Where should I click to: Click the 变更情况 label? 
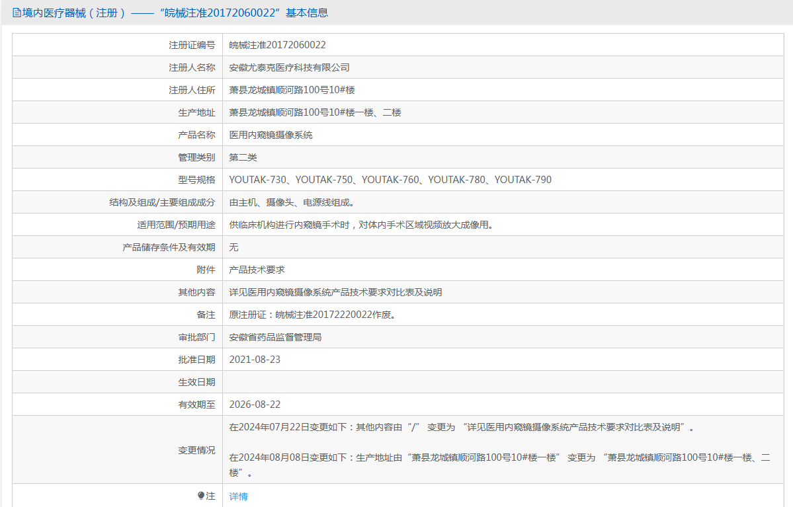pyautogui.click(x=196, y=450)
